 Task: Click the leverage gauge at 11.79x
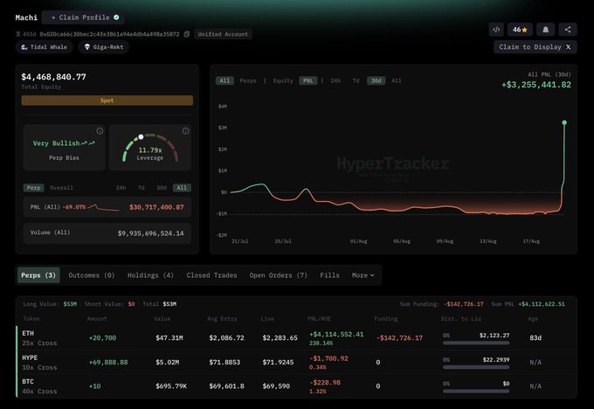point(150,148)
